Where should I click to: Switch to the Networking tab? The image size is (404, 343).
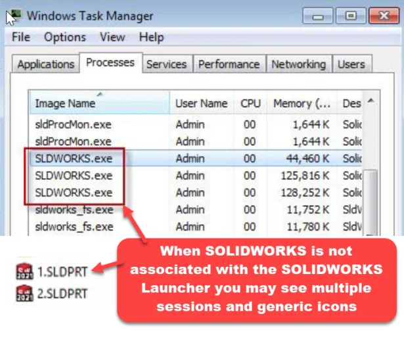coord(298,64)
